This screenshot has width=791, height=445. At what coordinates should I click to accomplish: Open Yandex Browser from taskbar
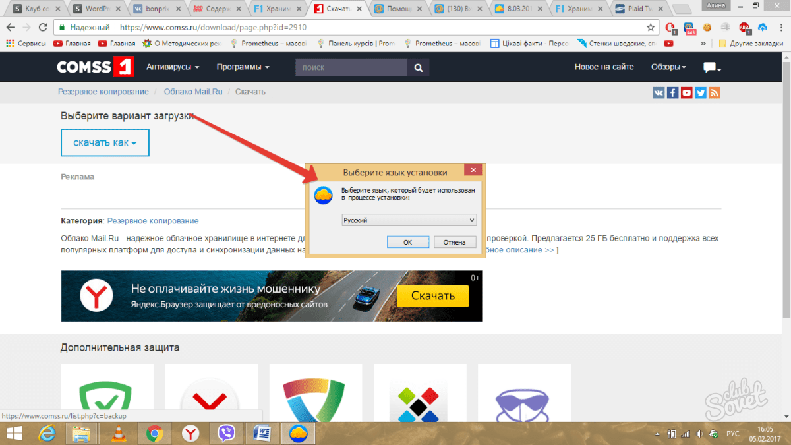[190, 433]
